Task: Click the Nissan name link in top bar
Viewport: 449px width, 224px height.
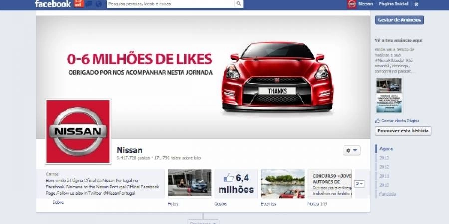Action: 366,4
